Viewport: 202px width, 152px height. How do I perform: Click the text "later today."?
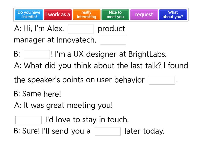coord(144,131)
